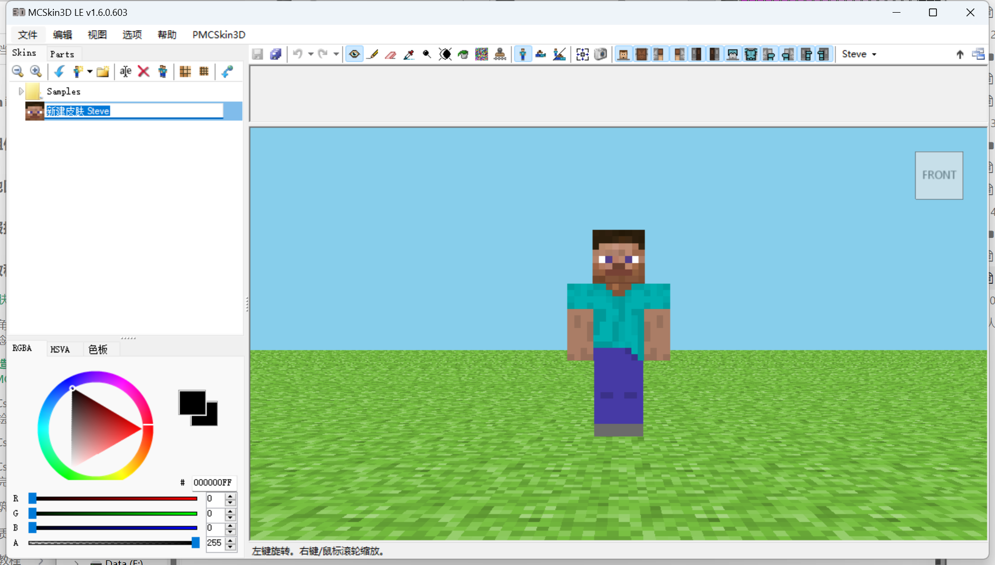Viewport: 995px width, 565px height.
Task: Select the Stamp tool
Action: (500, 54)
